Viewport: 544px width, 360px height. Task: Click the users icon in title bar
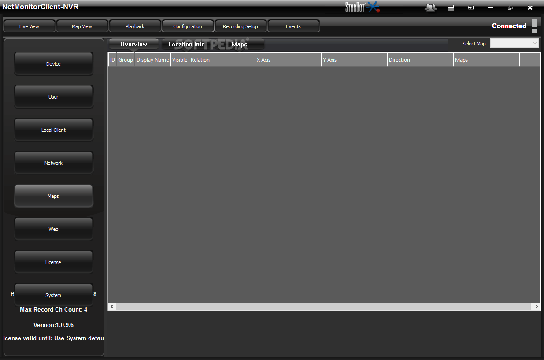click(x=430, y=7)
